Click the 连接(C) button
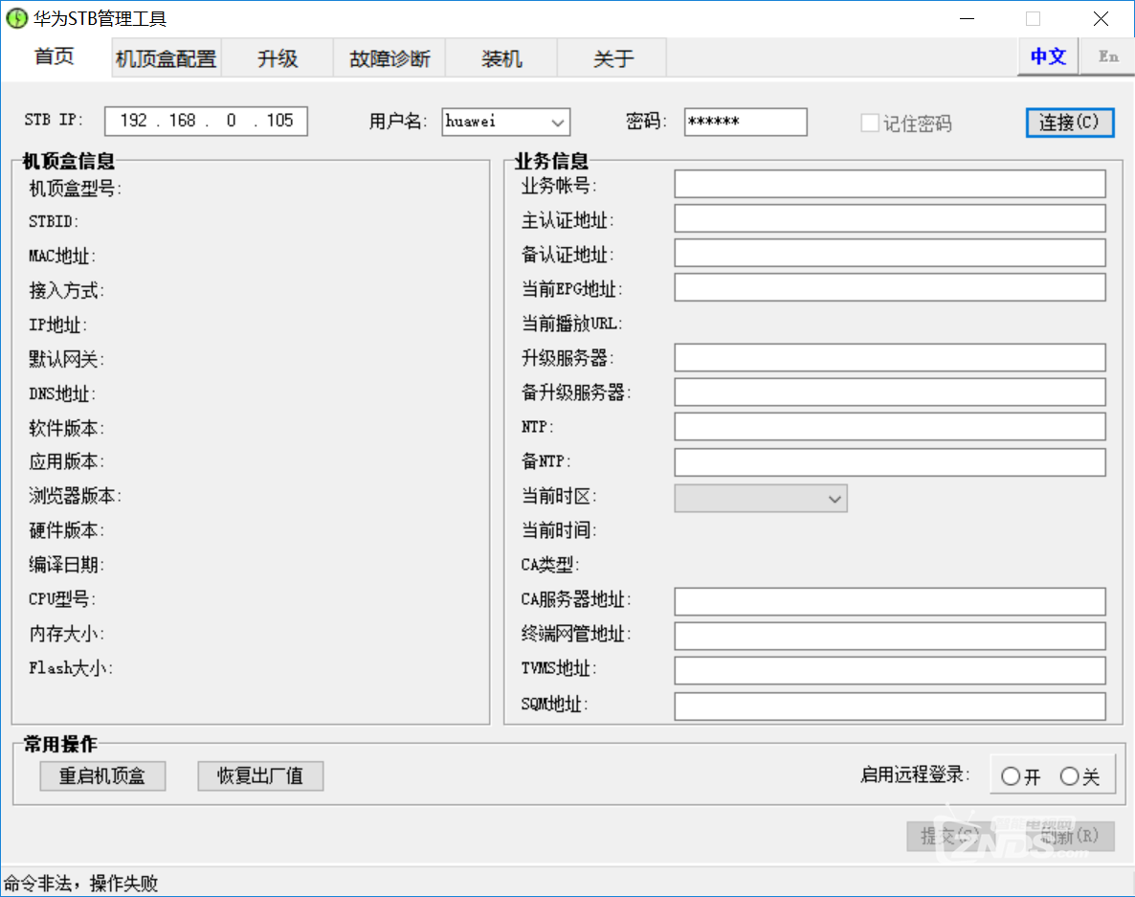This screenshot has height=897, width=1135. tap(1070, 123)
